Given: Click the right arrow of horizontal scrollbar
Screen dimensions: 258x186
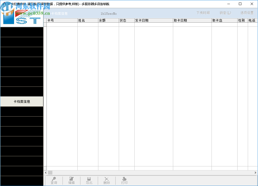Looking at the screenshot, I should (x=255, y=172).
